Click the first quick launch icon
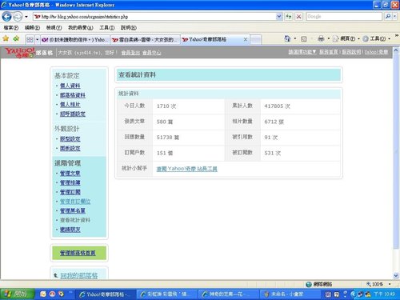 (43, 294)
